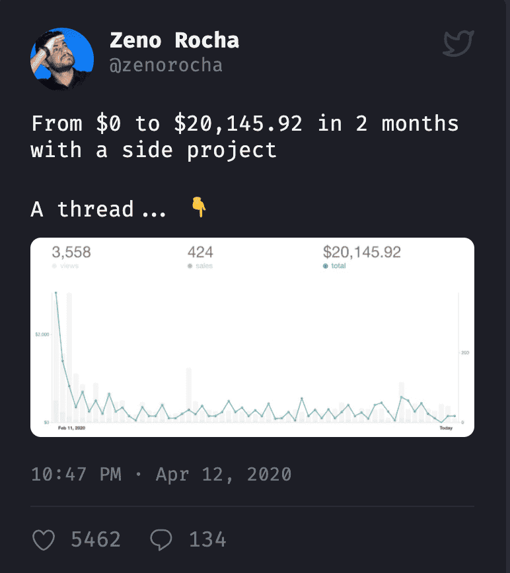This screenshot has width=510, height=573.
Task: Click the 'Today' chart end label
Action: (447, 428)
